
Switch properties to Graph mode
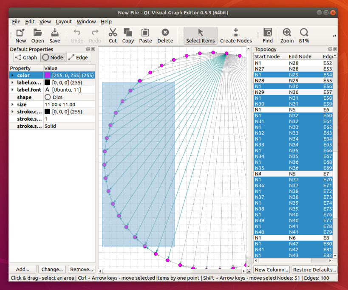click(26, 57)
